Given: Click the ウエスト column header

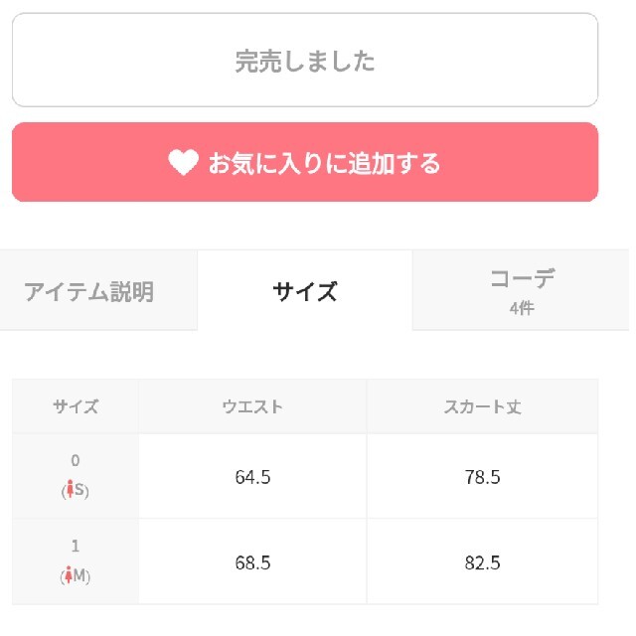Looking at the screenshot, I should 252,406.
